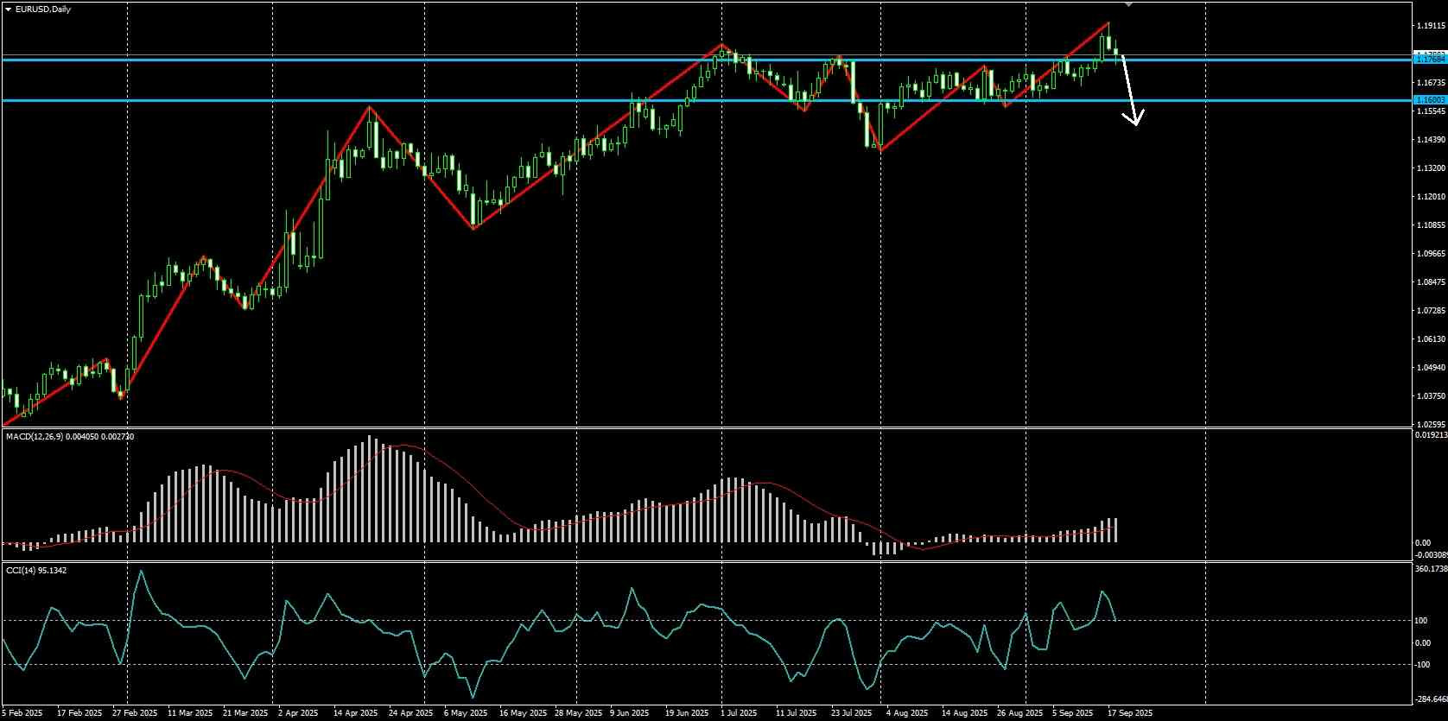
Task: Click the CCI -100 level scale label
Action: pyautogui.click(x=1425, y=665)
